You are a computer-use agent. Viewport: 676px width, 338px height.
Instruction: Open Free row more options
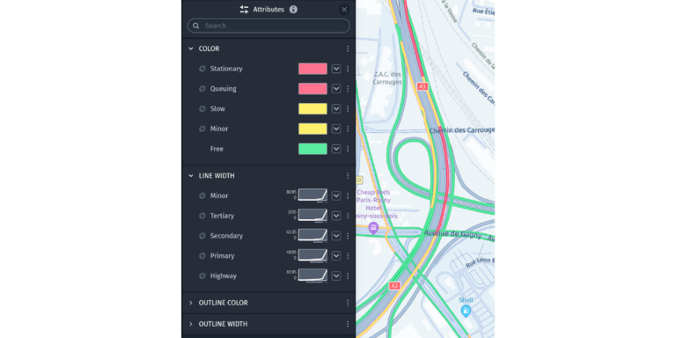click(348, 149)
